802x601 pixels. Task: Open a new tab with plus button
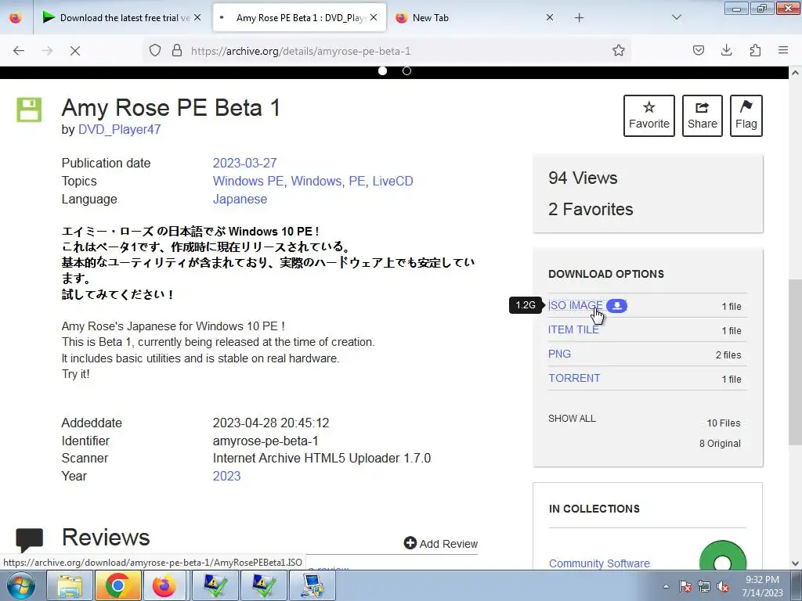point(579,18)
